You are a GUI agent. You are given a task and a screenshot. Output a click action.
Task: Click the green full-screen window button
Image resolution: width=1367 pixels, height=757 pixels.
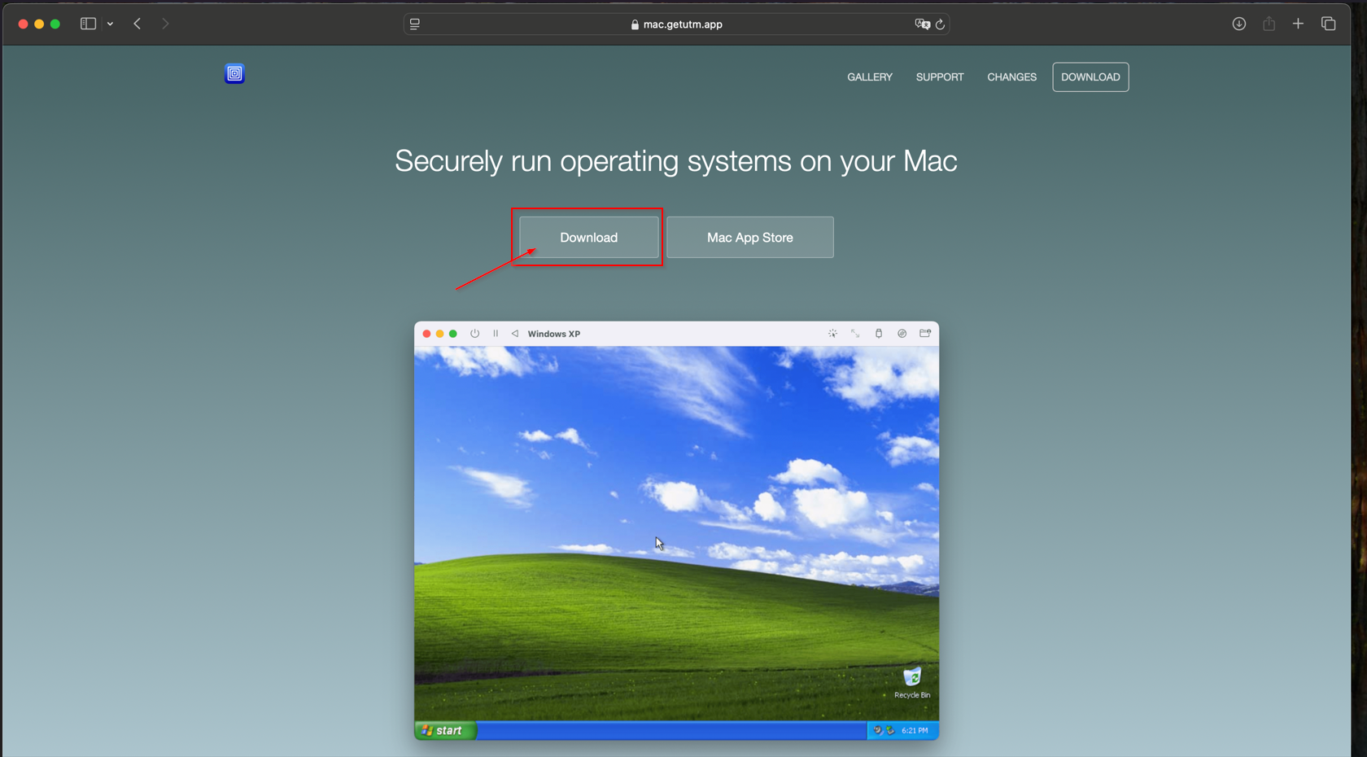click(x=55, y=24)
